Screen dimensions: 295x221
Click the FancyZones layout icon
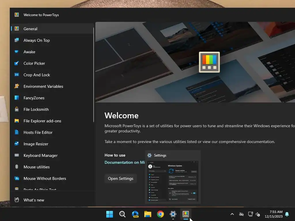pos(17,98)
